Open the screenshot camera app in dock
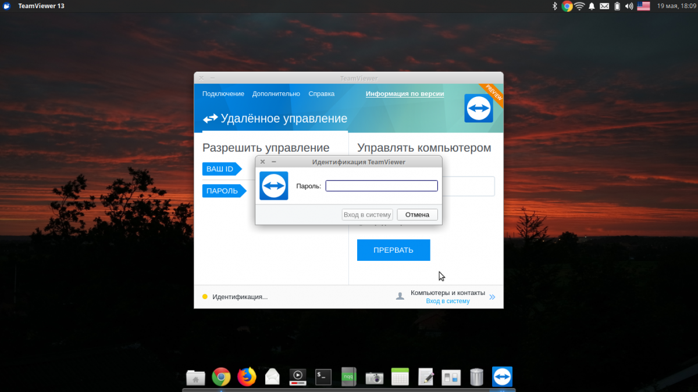This screenshot has height=392, width=698. tap(374, 377)
